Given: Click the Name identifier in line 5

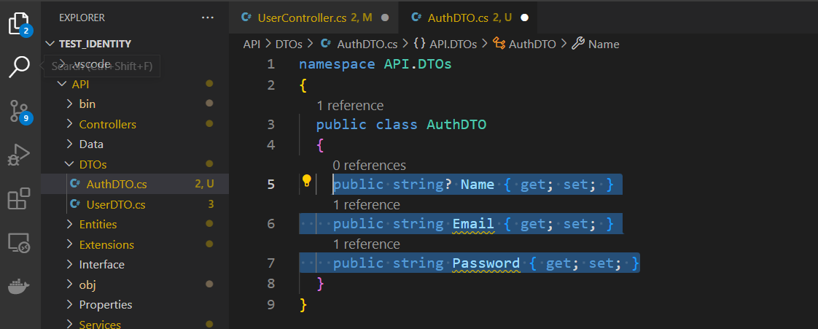Looking at the screenshot, I should point(478,185).
